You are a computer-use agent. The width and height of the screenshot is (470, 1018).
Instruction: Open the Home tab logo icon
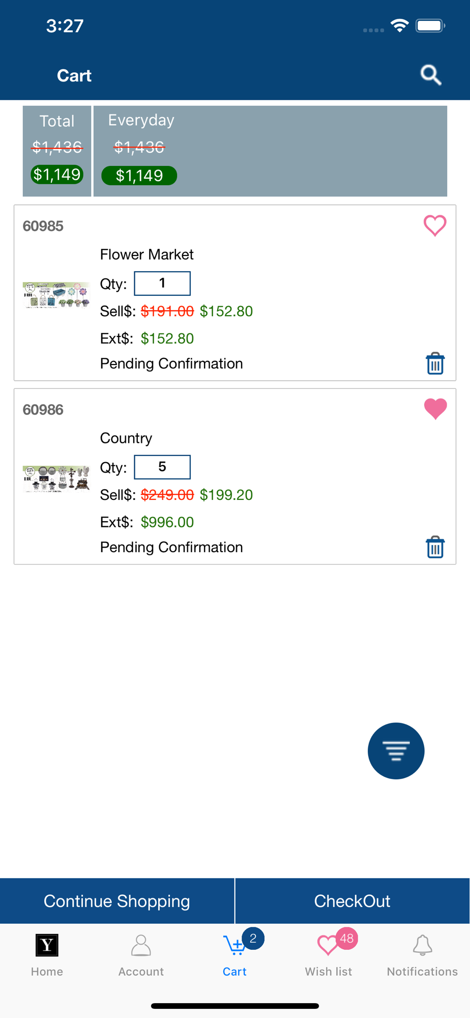pos(47,946)
